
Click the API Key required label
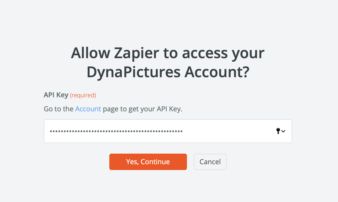click(x=56, y=95)
